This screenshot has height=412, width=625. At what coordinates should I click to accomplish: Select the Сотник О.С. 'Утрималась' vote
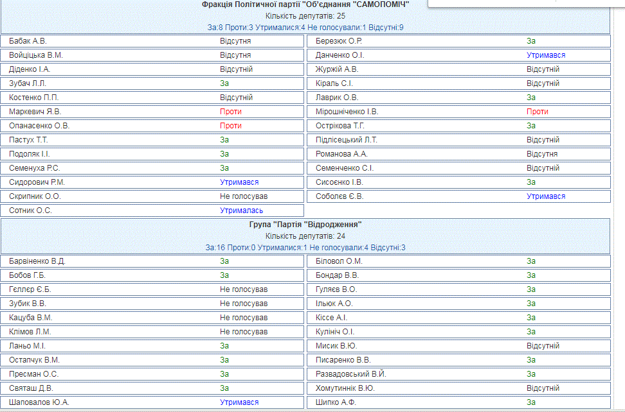(x=241, y=210)
